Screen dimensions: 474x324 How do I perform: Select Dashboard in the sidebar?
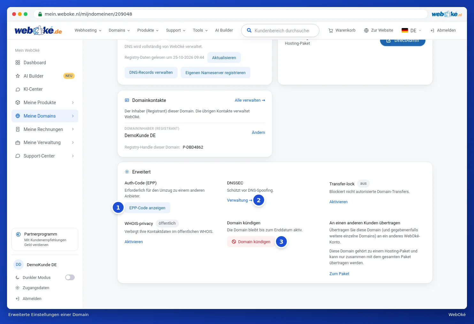tap(45, 63)
